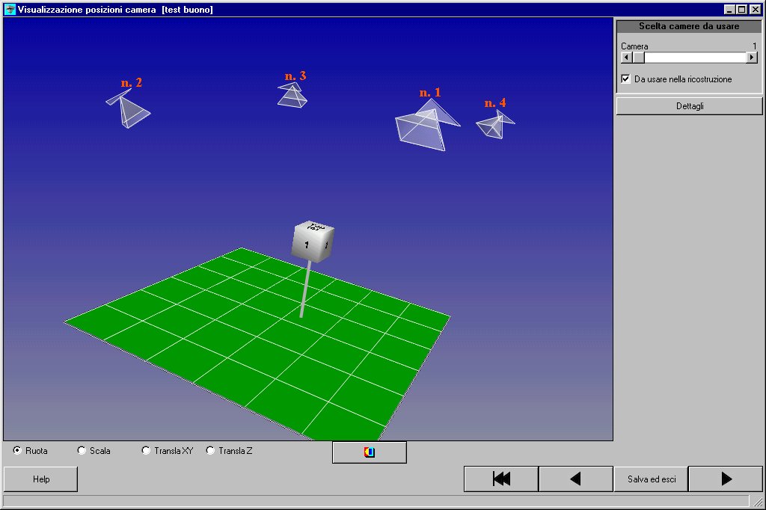Screen dimensions: 766x510
Task: Click Camera slider left arrow
Action: [x=627, y=58]
